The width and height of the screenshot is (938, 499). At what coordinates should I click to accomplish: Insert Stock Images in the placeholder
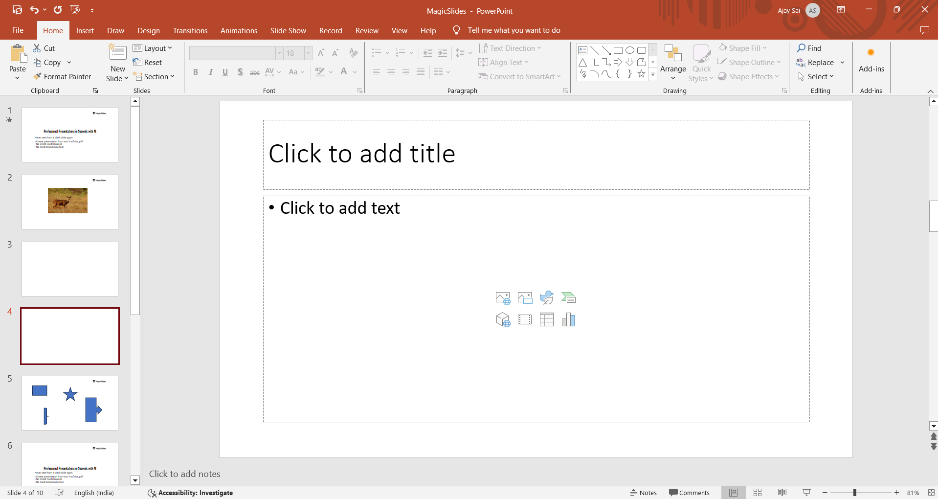[x=503, y=298]
